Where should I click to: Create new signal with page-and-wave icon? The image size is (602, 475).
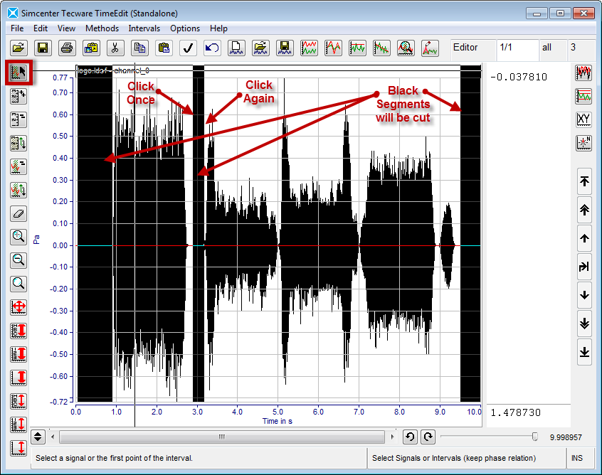point(236,48)
